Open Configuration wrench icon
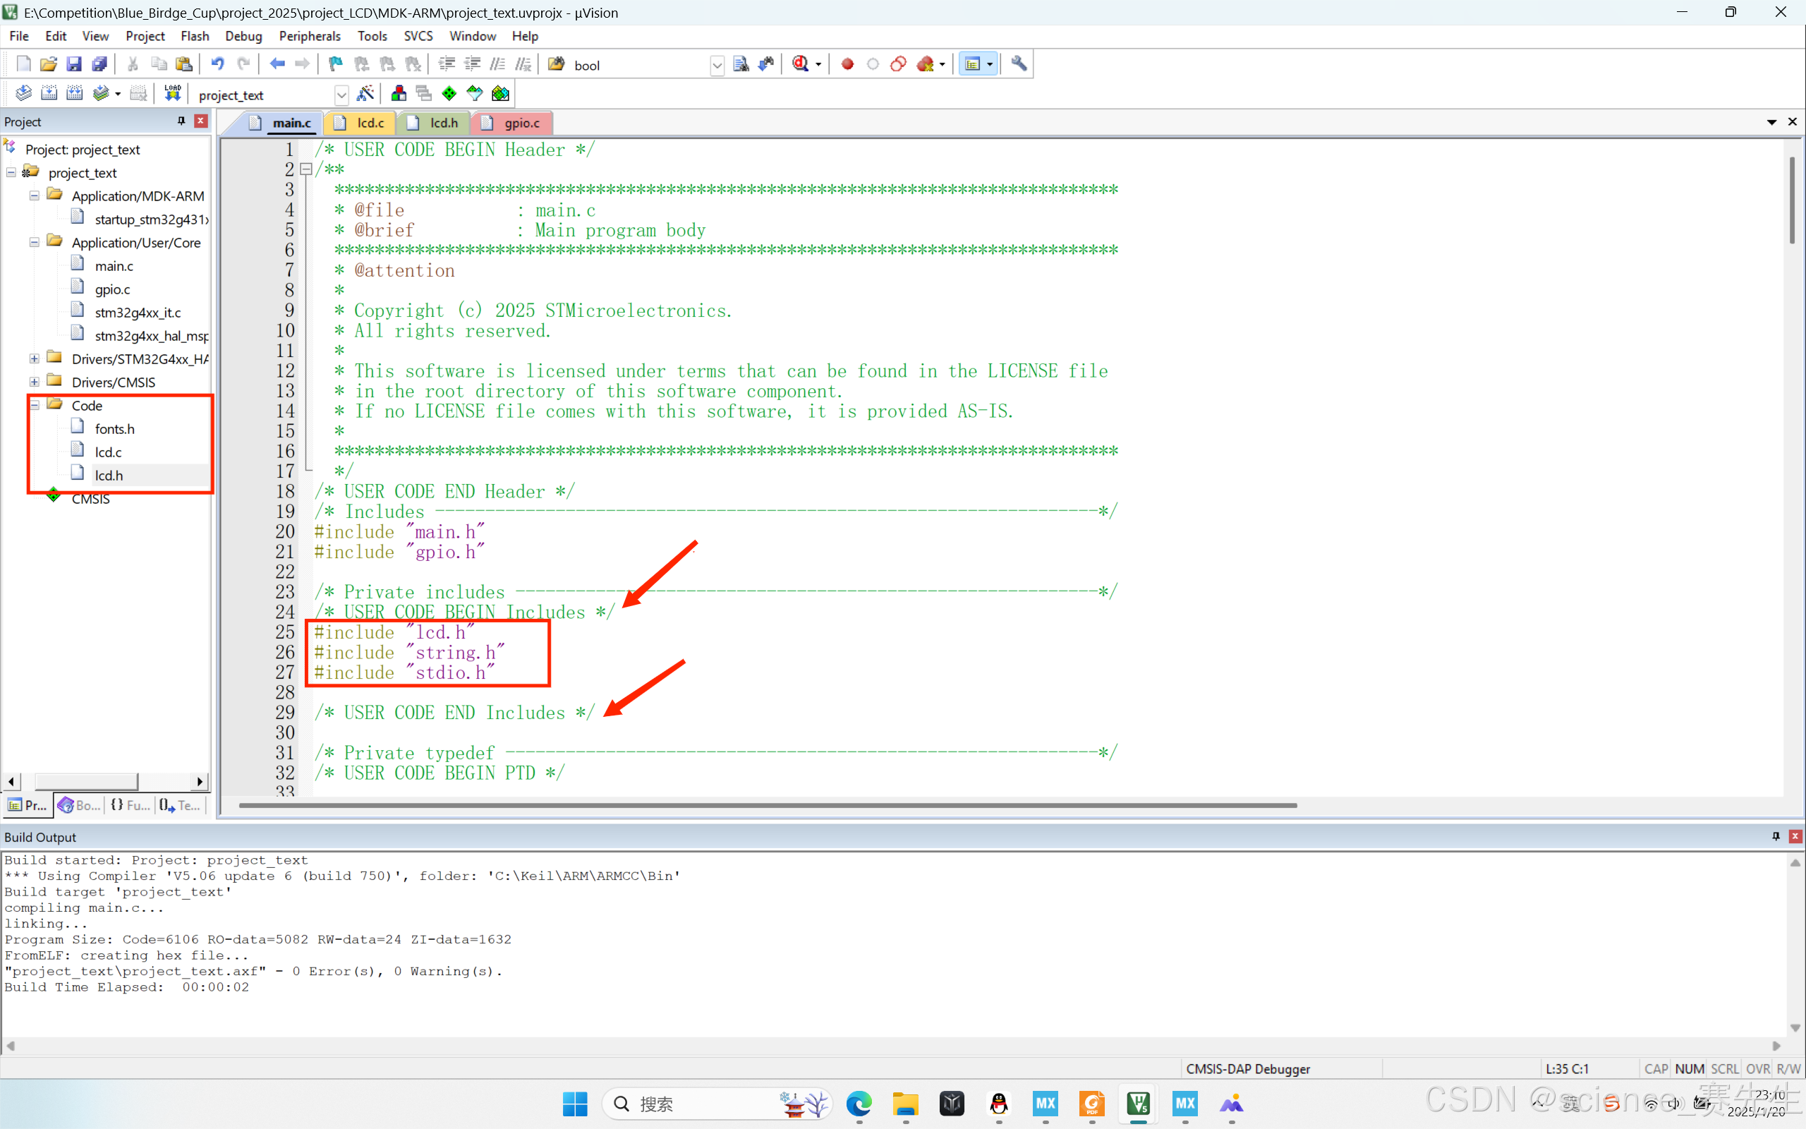Viewport: 1806px width, 1129px height. (x=1019, y=64)
